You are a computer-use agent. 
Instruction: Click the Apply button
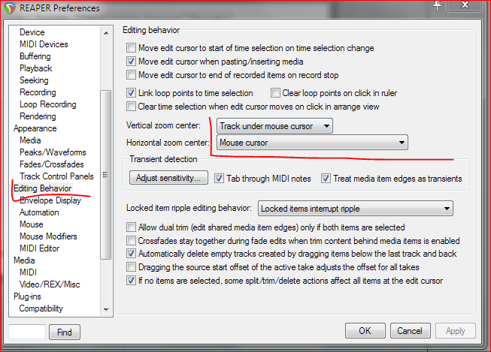pyautogui.click(x=456, y=331)
